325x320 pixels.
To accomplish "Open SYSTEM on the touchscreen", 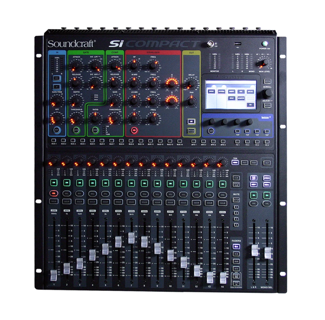I will click(x=221, y=92).
